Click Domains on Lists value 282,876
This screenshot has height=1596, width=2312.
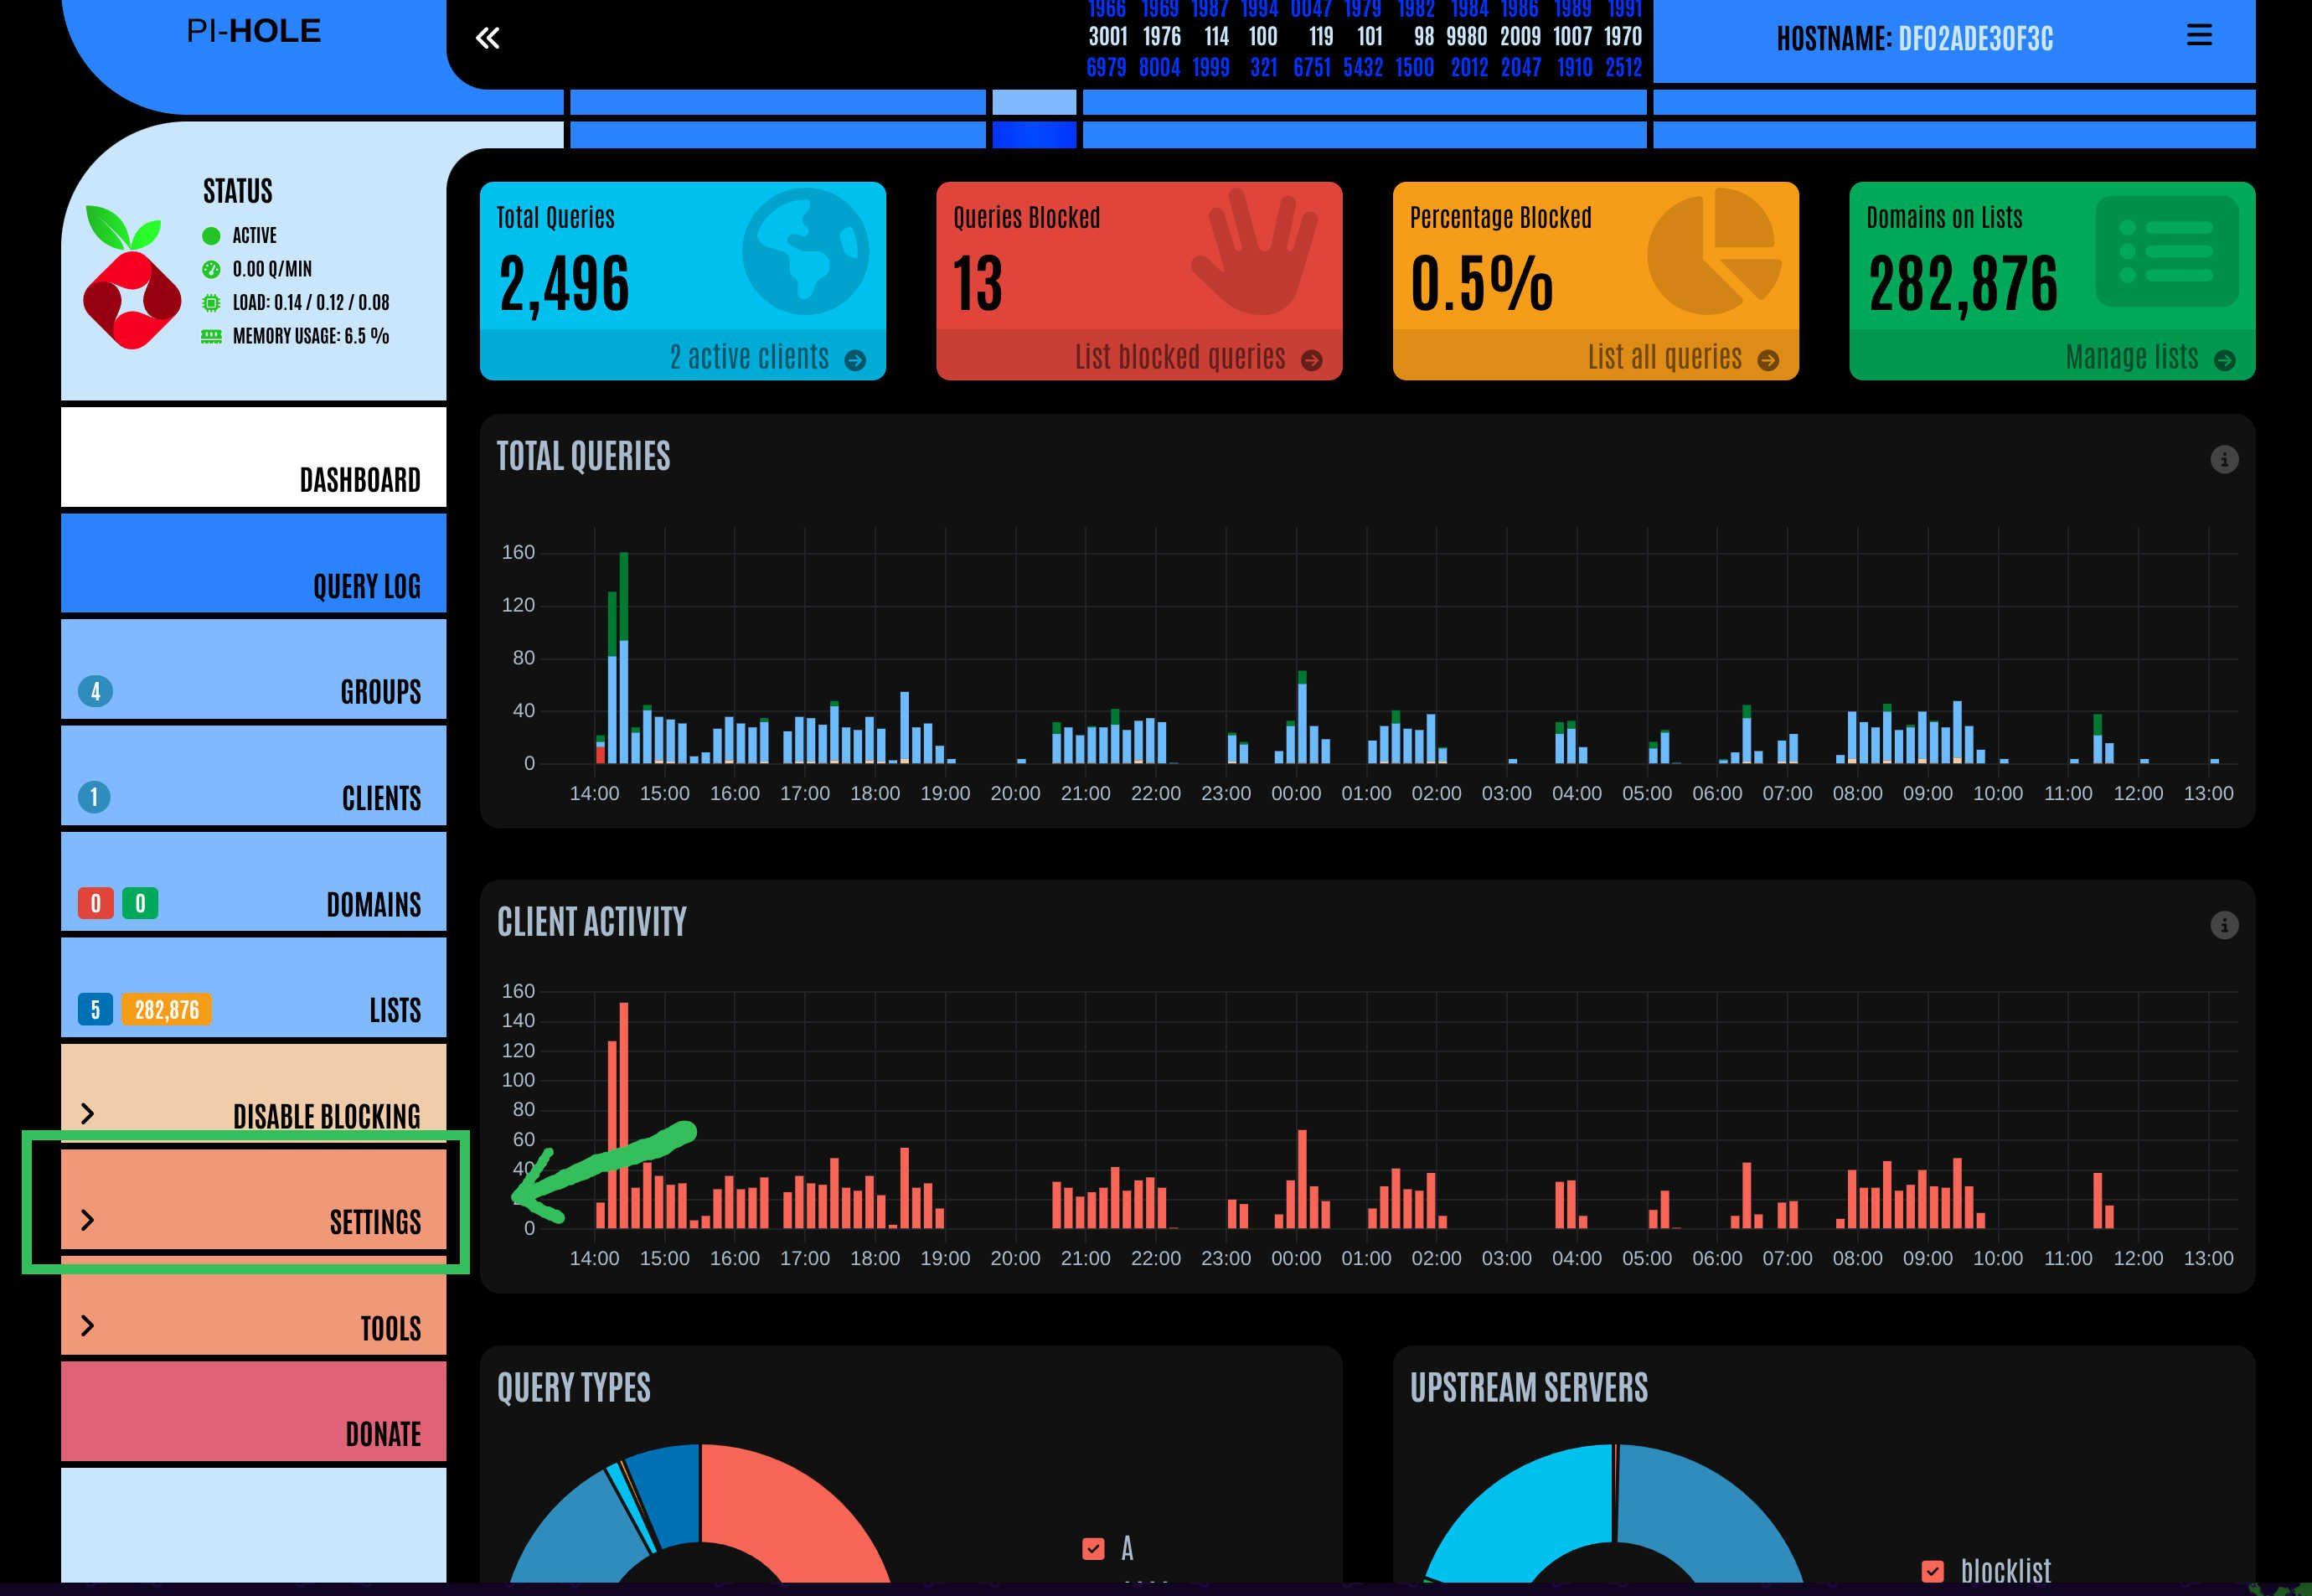pos(1964,284)
